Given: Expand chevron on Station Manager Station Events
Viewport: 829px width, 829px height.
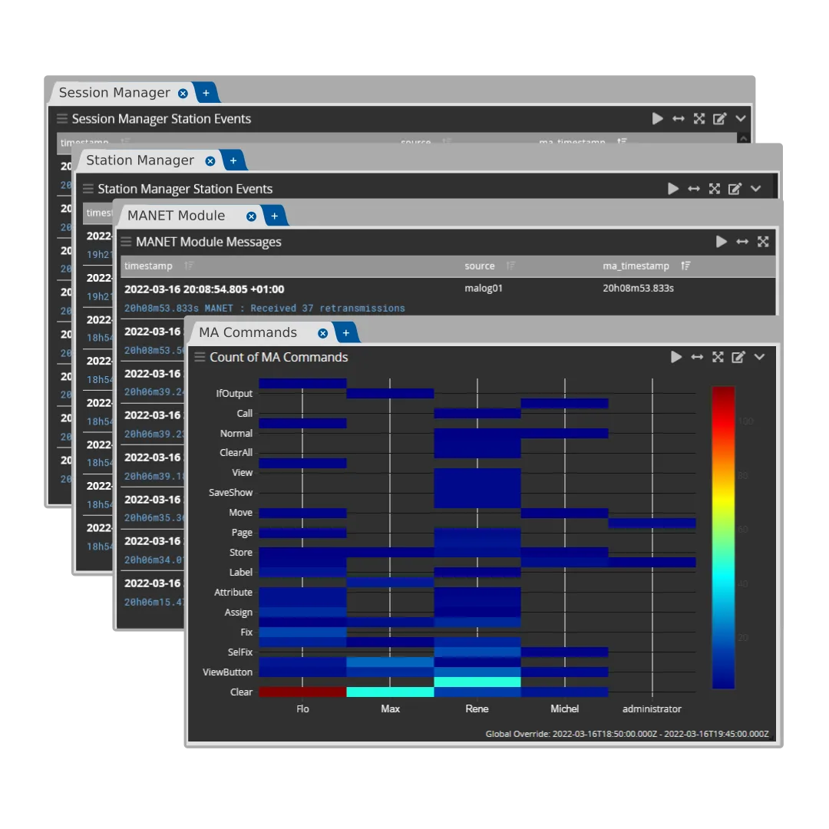Looking at the screenshot, I should click(x=755, y=189).
